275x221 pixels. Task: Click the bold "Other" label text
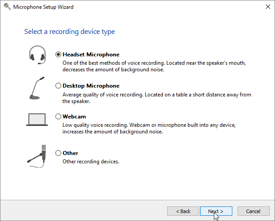click(70, 153)
